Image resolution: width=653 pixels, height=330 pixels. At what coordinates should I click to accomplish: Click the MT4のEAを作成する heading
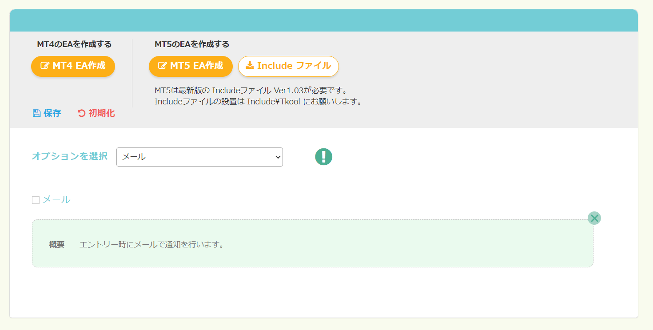[74, 44]
